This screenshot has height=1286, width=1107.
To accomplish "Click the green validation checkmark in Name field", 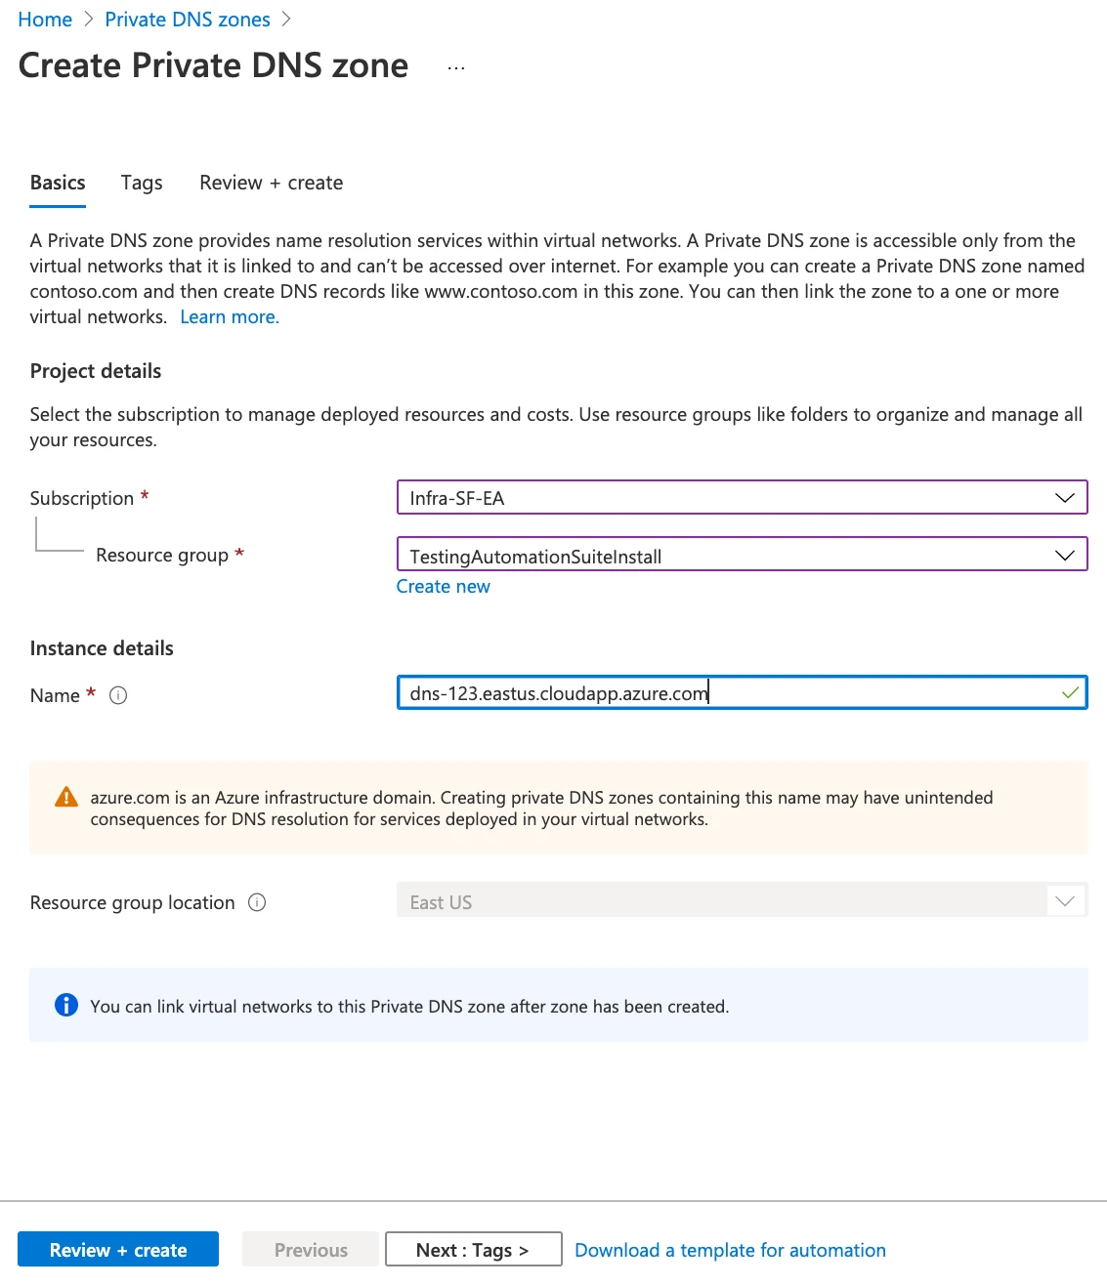I will click(x=1070, y=692).
